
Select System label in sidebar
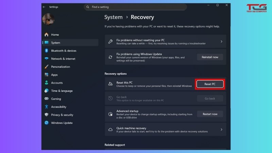coord(55,43)
